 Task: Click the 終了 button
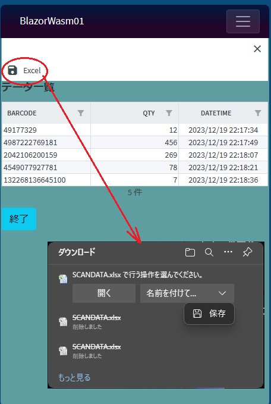(x=19, y=219)
